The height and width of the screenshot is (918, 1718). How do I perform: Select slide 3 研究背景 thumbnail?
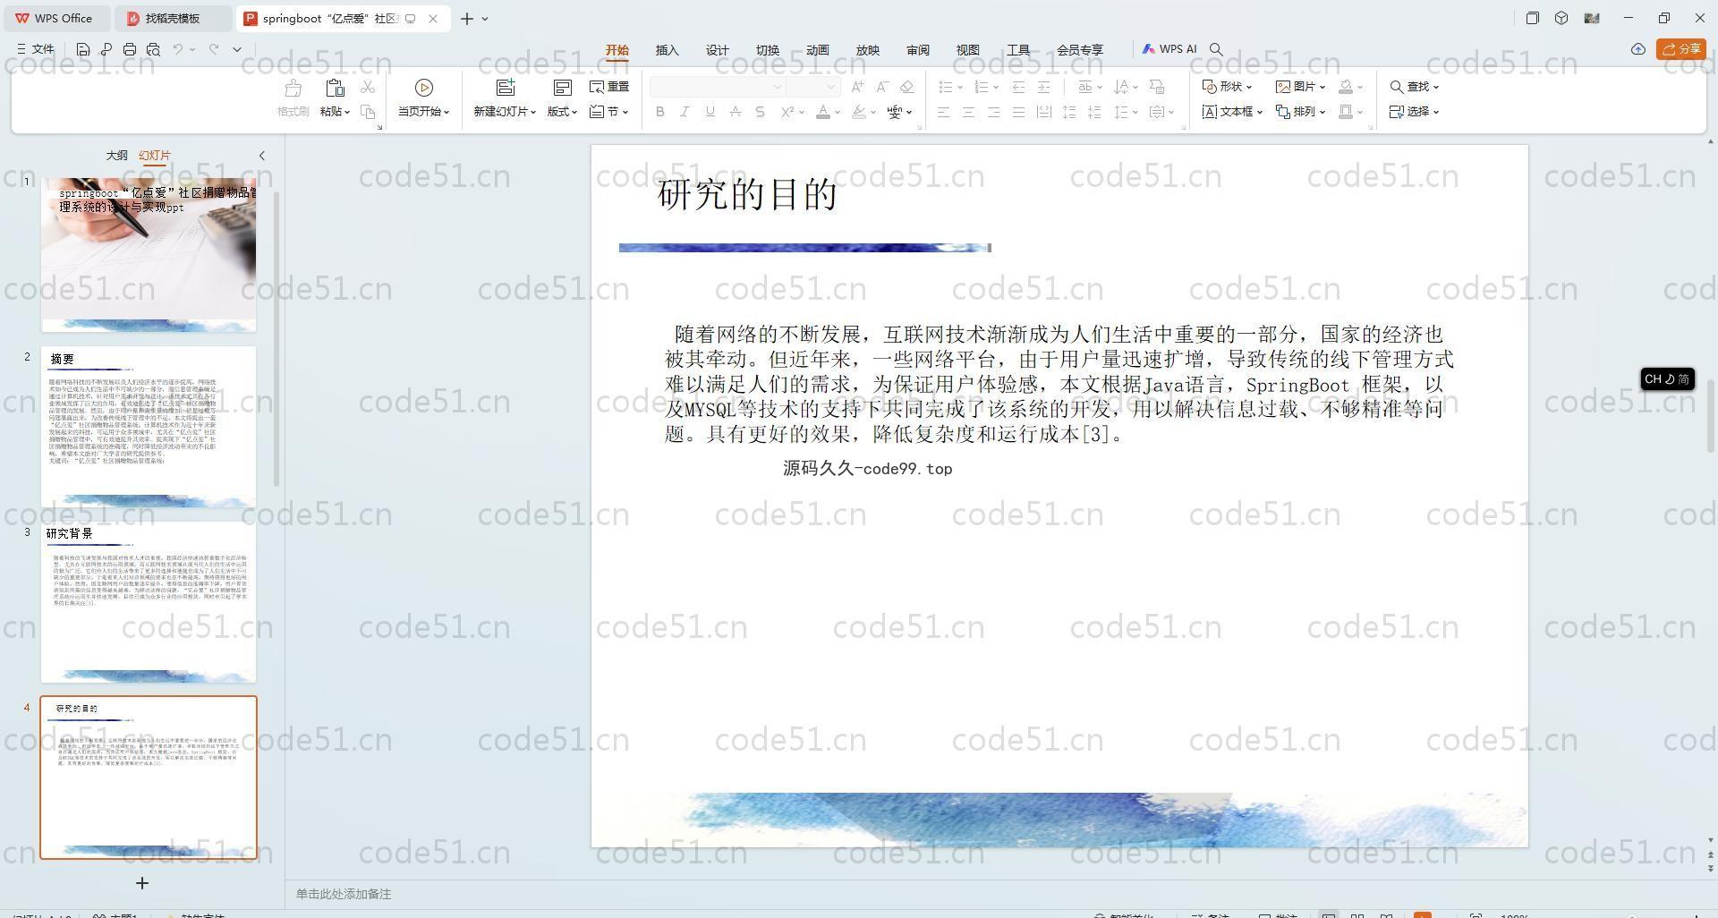click(149, 602)
